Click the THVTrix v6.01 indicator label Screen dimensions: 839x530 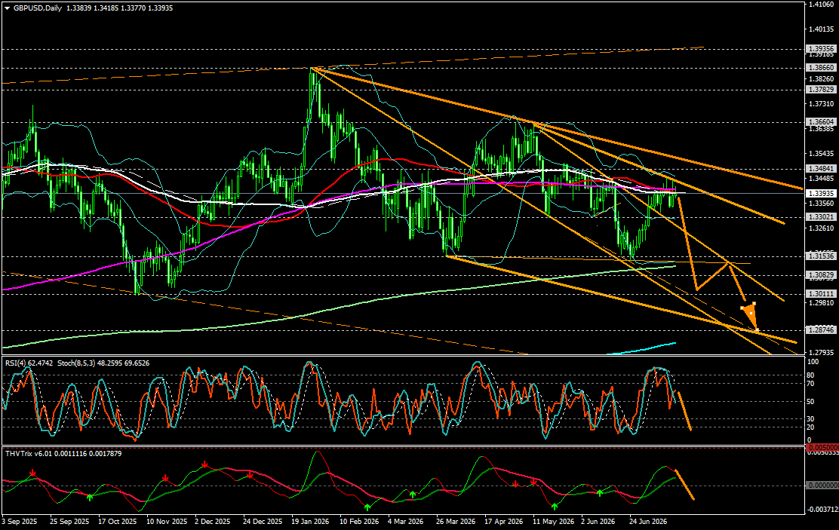[28, 454]
